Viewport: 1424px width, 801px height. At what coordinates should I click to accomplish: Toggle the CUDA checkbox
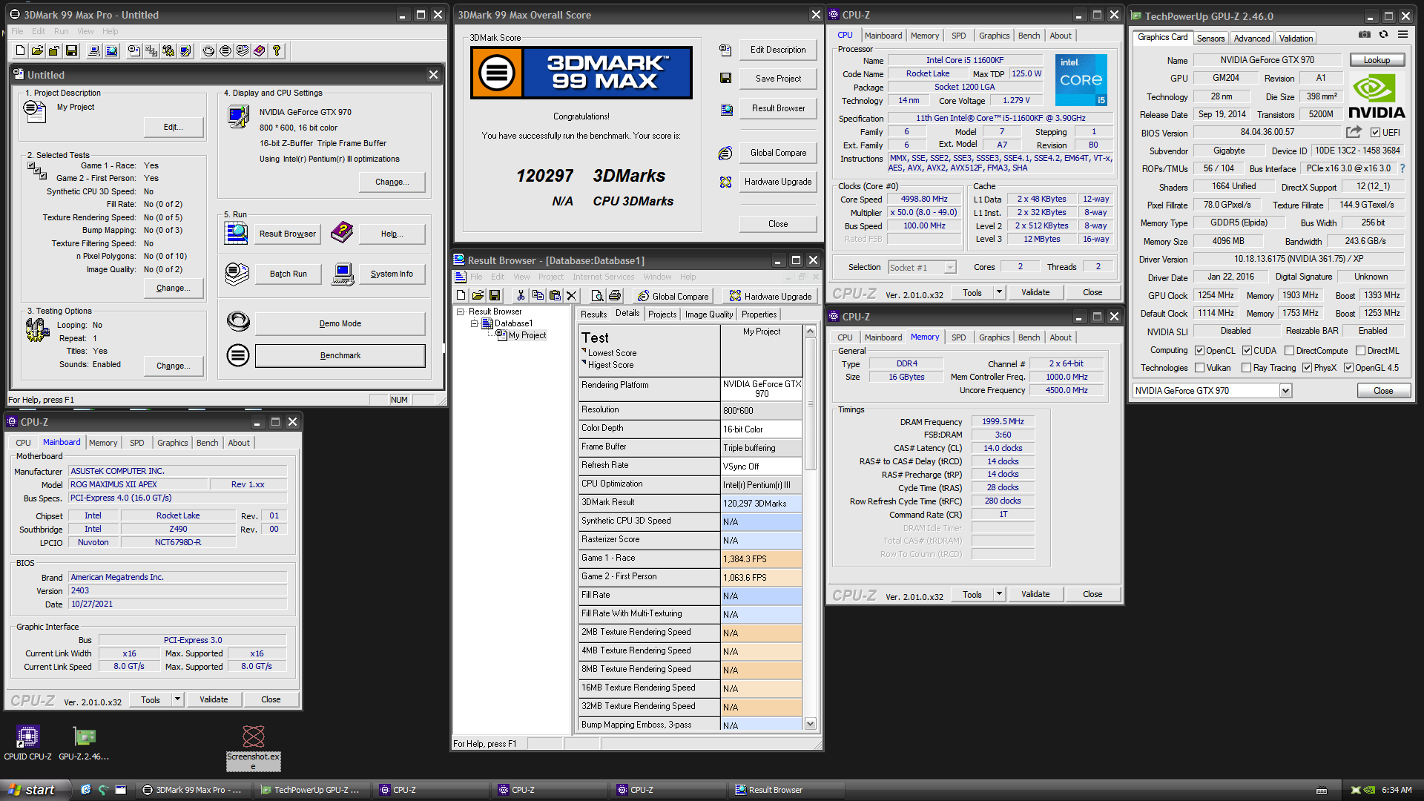1247,351
